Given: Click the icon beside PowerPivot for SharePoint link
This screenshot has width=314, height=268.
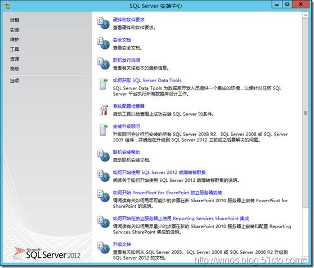Looking at the screenshot, I should [x=104, y=196].
